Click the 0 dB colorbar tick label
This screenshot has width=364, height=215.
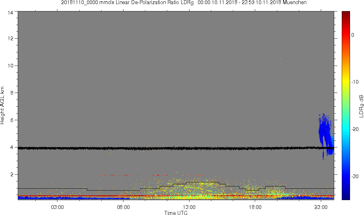click(x=353, y=35)
